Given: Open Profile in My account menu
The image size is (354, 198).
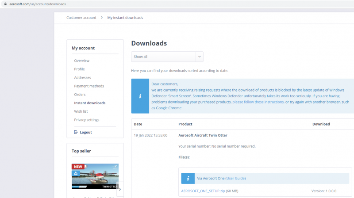Looking at the screenshot, I should tap(80, 69).
